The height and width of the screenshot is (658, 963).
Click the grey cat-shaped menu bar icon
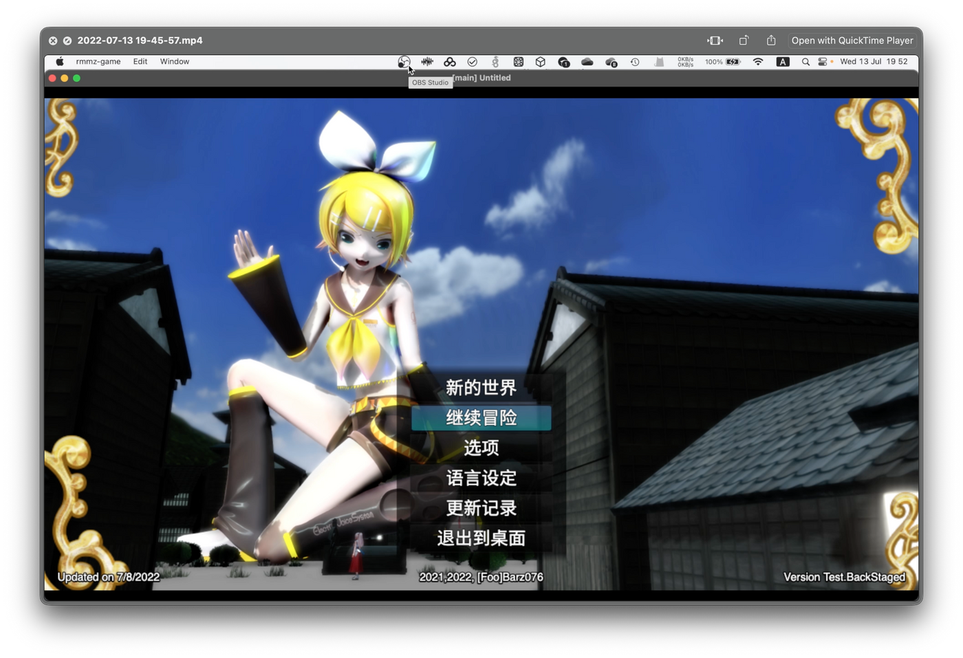tap(659, 62)
